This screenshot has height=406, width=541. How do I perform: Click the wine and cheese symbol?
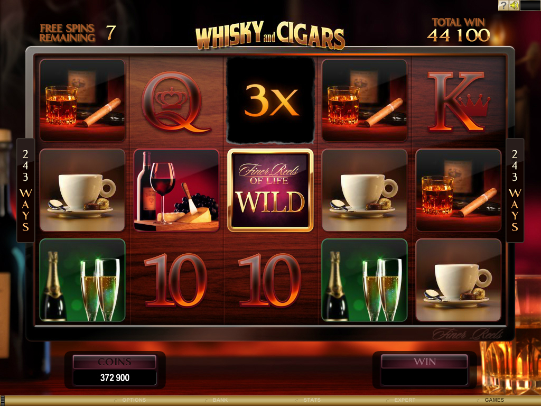tap(176, 190)
